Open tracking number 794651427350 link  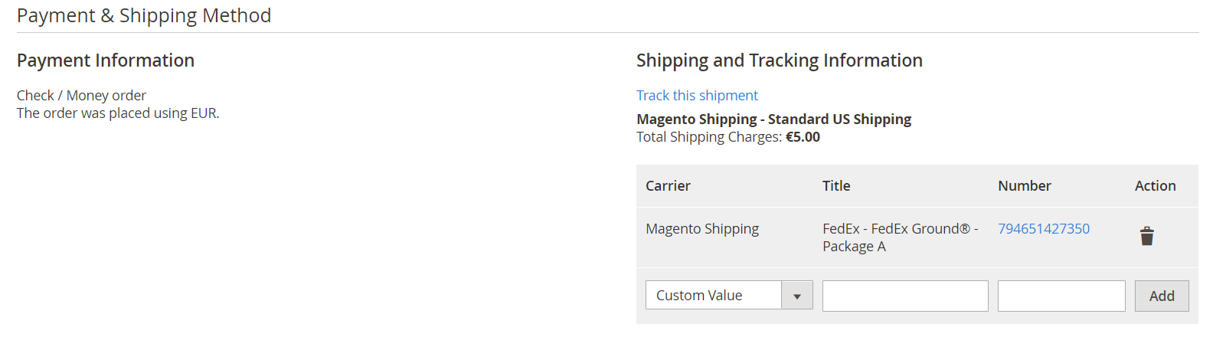pos(1044,228)
